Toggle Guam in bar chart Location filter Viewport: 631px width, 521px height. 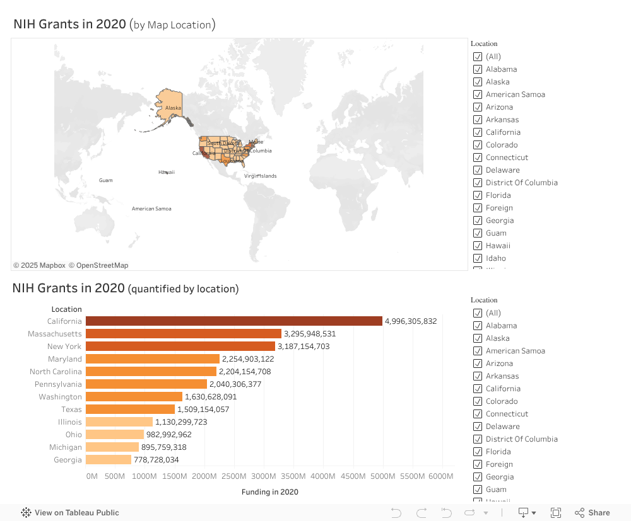pos(478,490)
